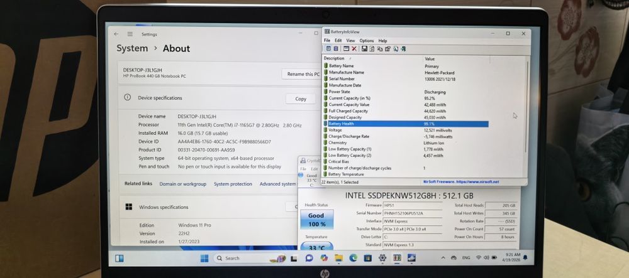
Task: Select the Designed Capacity row
Action: 406,117
